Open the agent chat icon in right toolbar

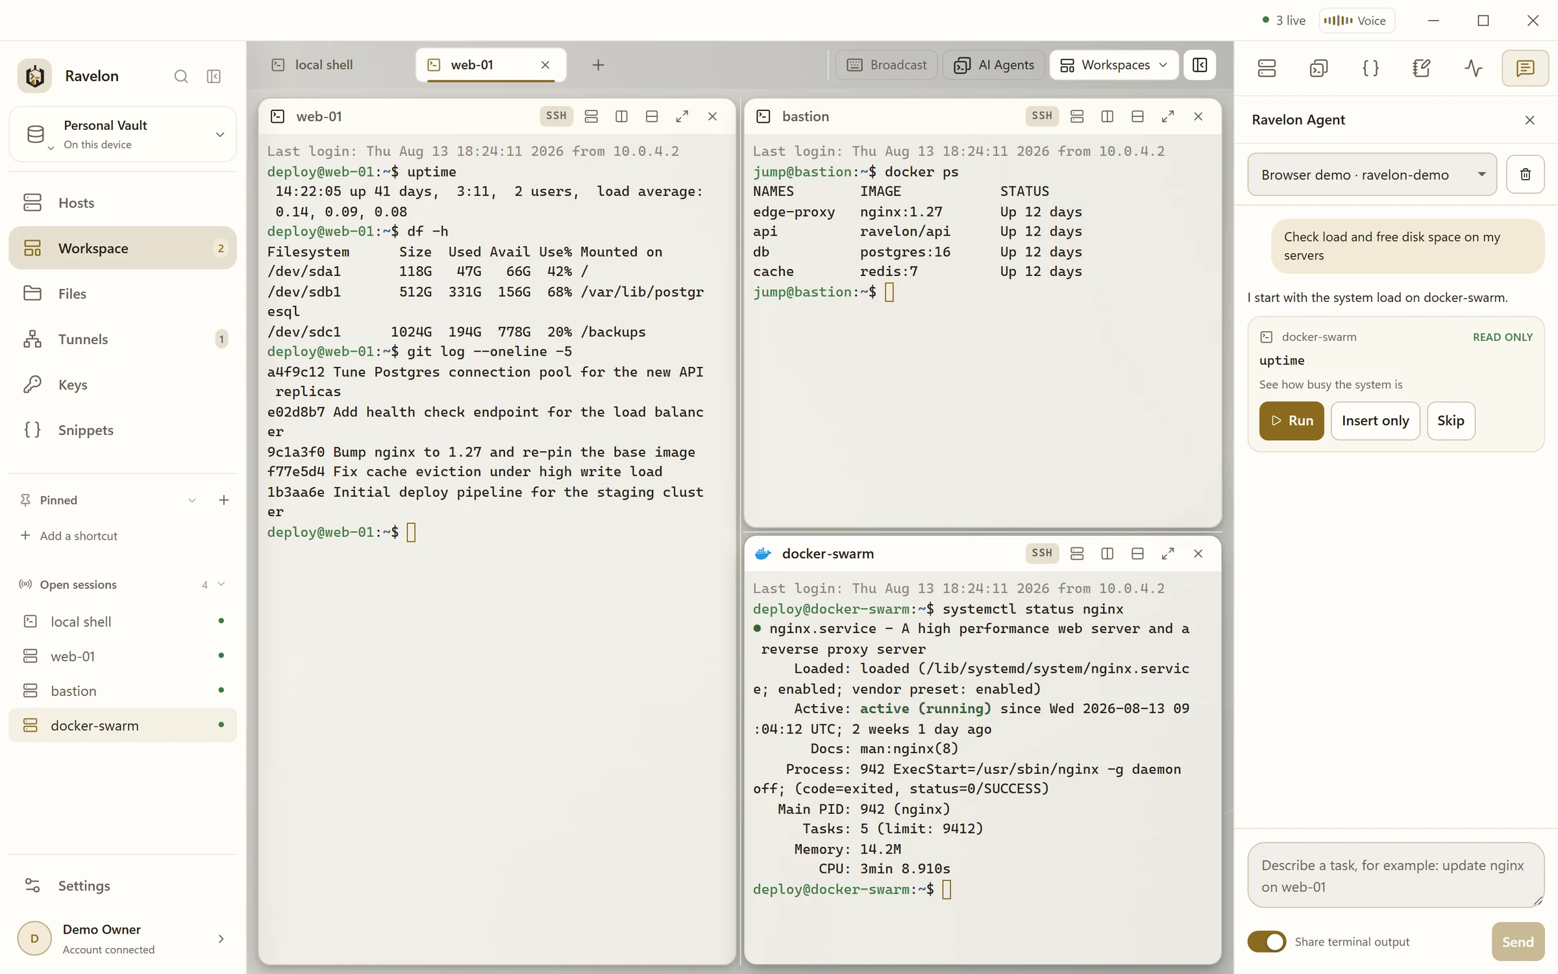[x=1525, y=68]
